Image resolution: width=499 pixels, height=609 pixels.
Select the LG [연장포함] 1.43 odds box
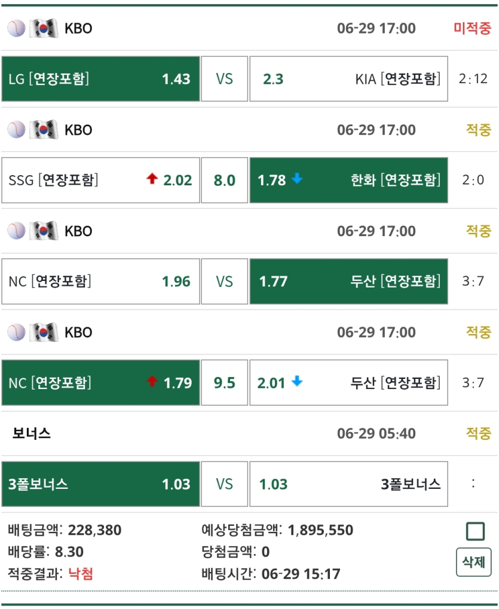coord(100,78)
